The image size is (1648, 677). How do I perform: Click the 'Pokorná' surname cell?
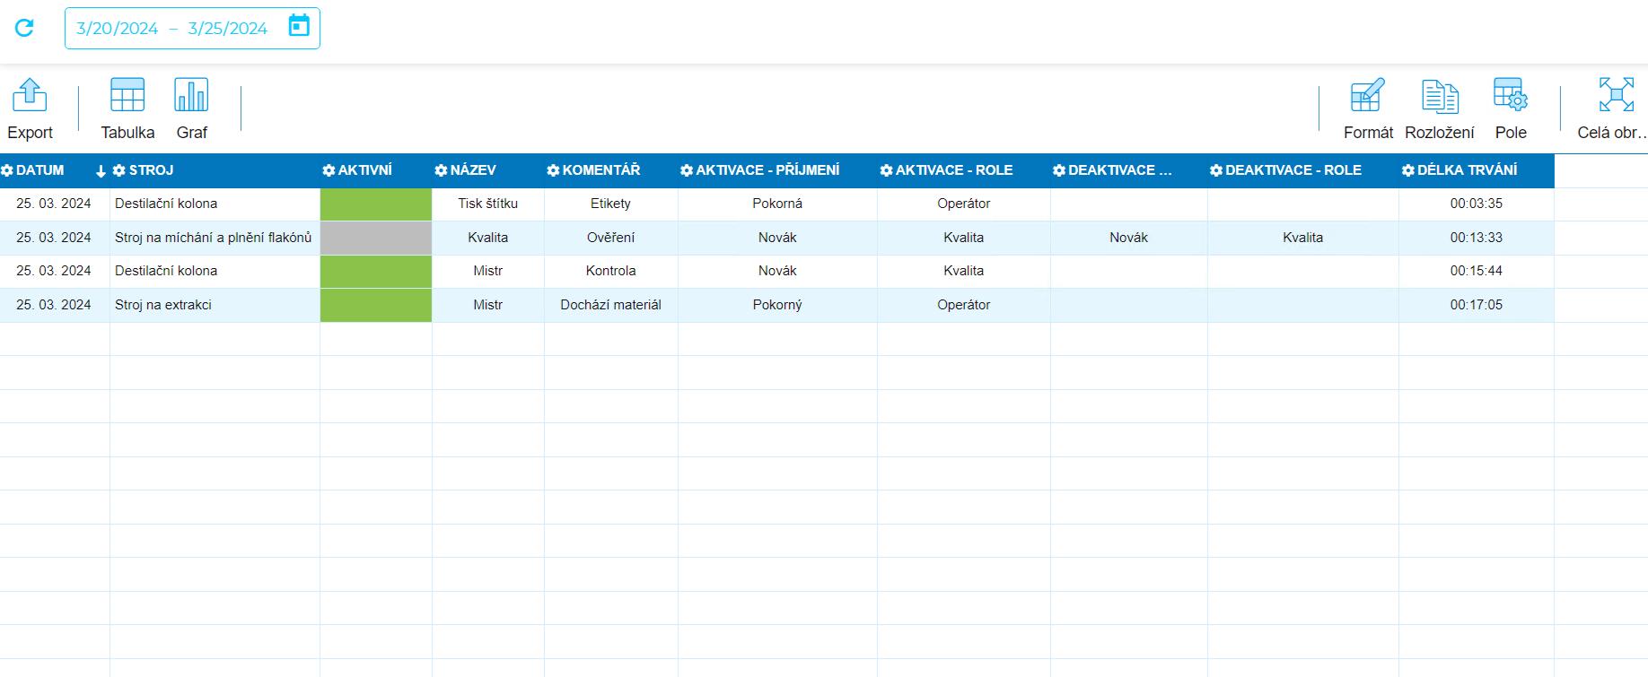pyautogui.click(x=777, y=204)
